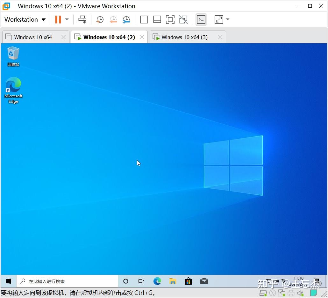This screenshot has height=298, width=328.
Task: Suspend the guest with the pause button
Action: [x=59, y=19]
